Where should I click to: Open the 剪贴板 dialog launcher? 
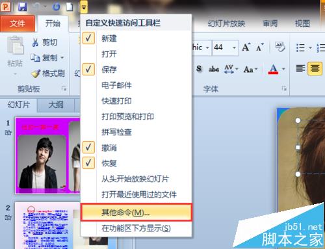[64, 88]
